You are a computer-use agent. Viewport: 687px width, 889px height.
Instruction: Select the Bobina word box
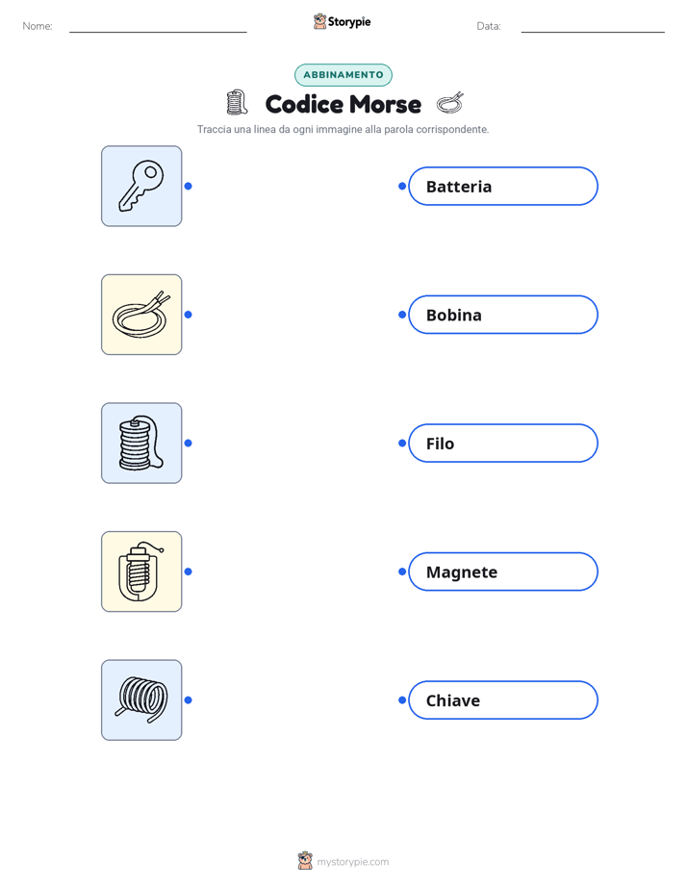point(503,315)
